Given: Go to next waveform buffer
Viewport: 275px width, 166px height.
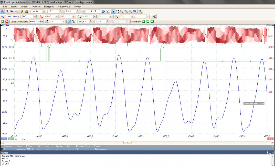Looking at the screenshot, I should coord(103,11).
